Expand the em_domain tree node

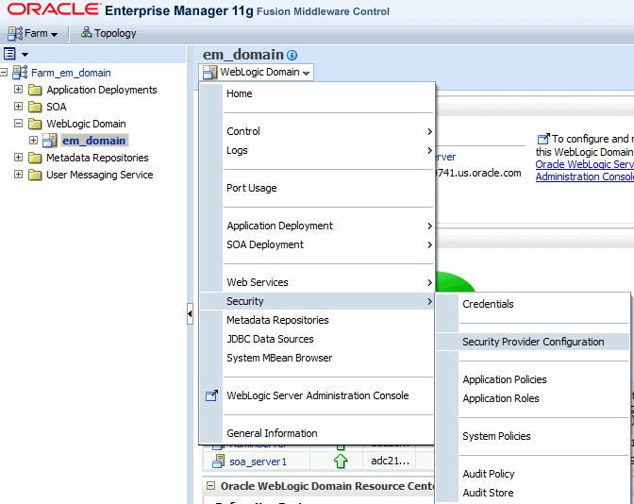point(34,140)
